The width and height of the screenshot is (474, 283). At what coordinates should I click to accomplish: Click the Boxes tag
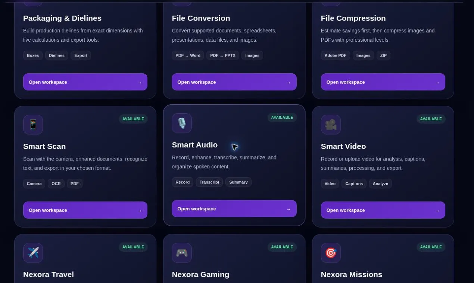click(33, 55)
